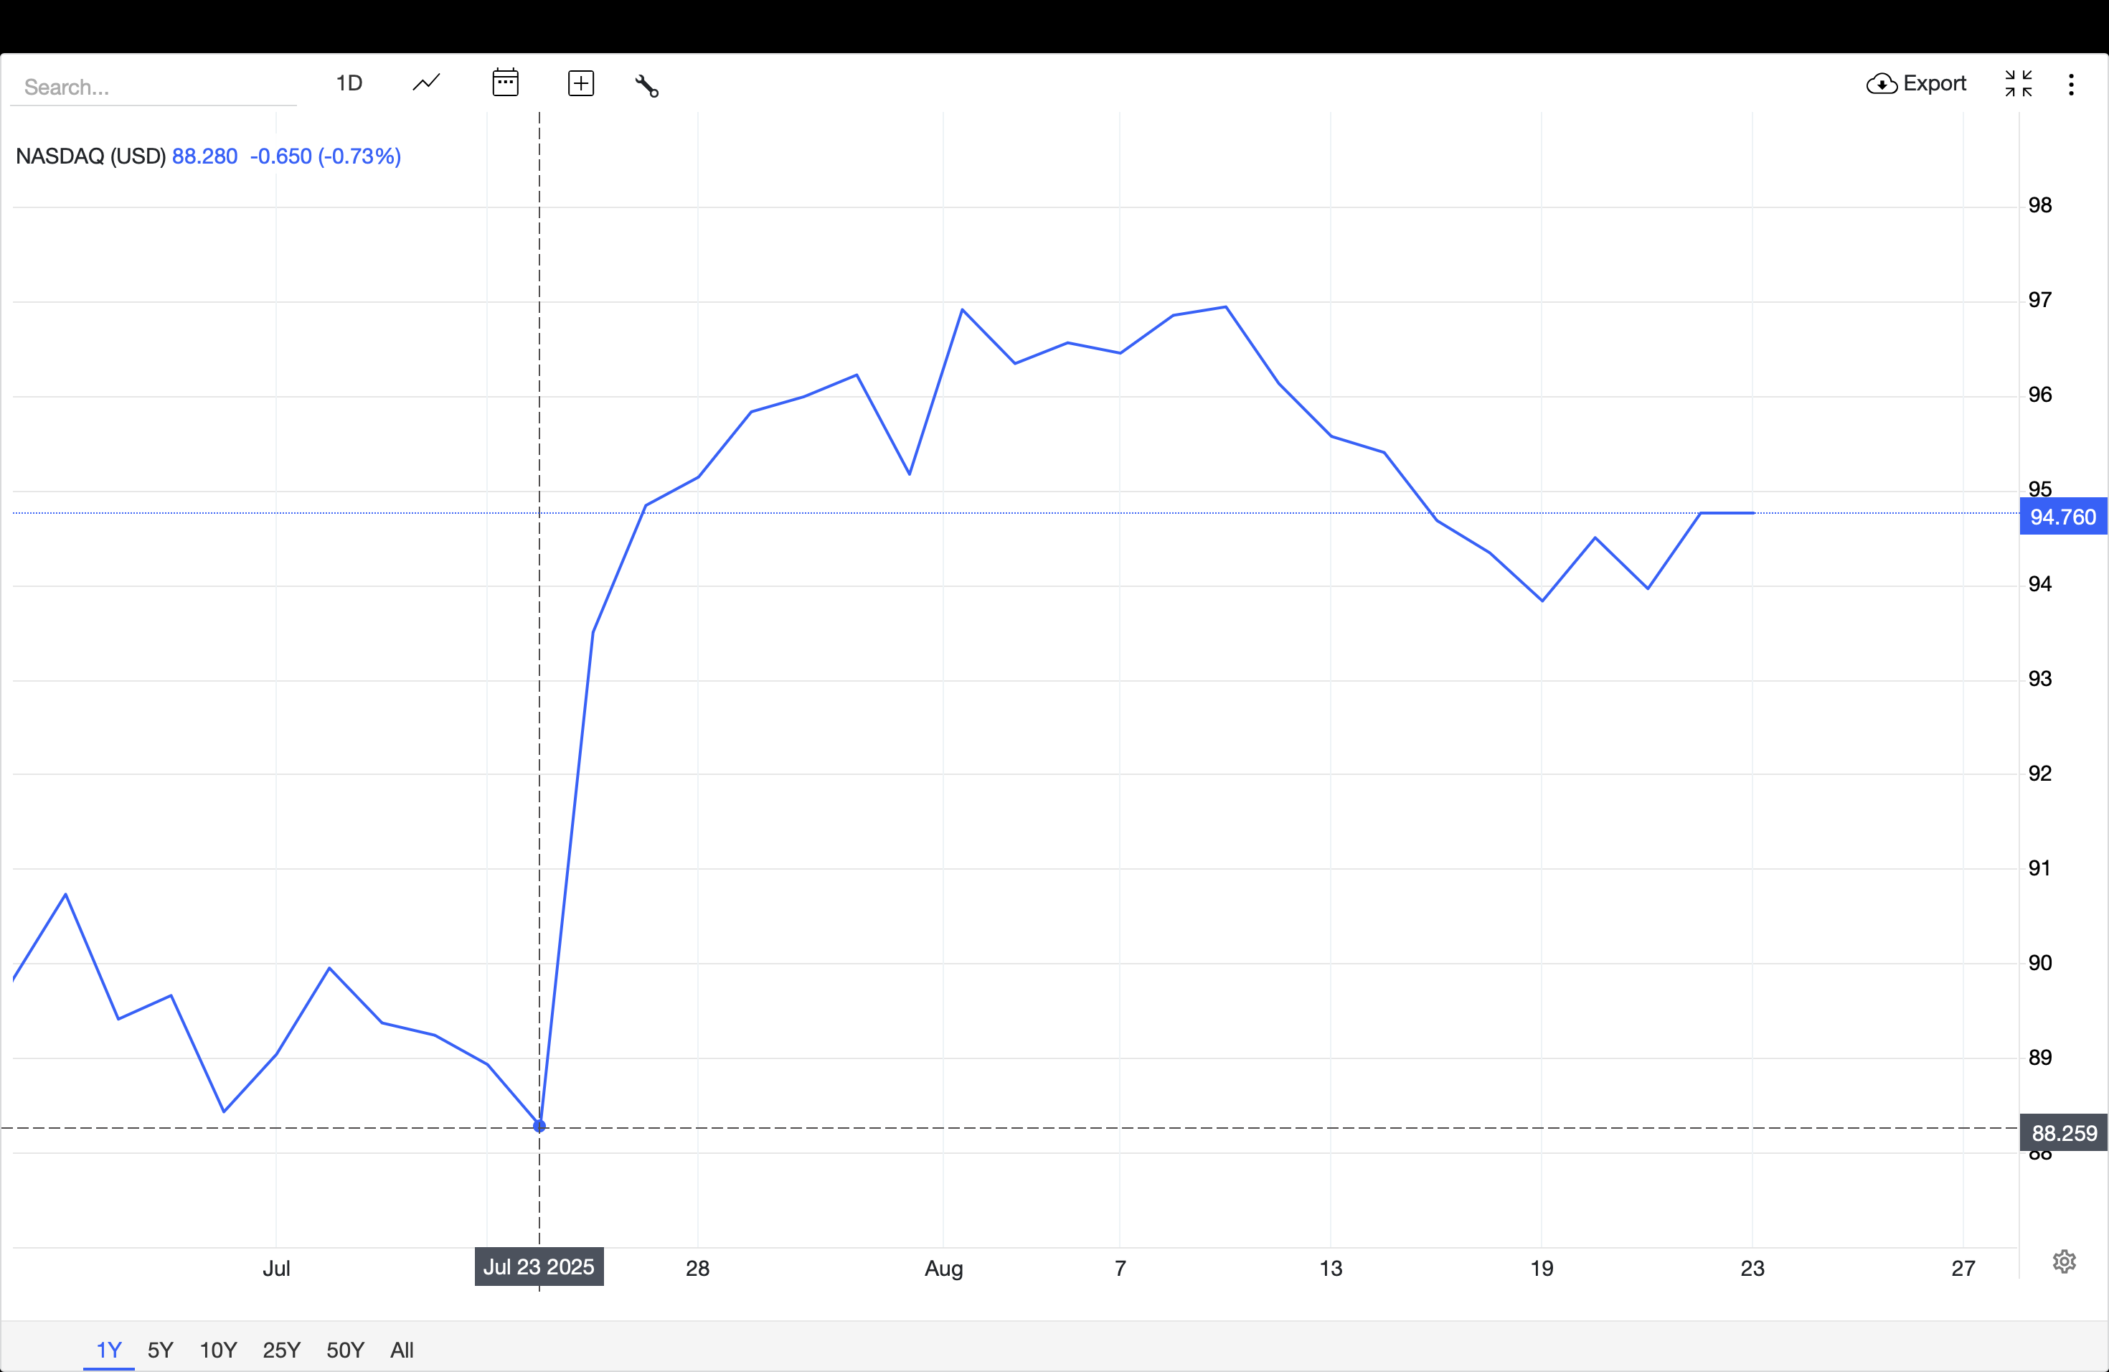Select the 25Y time range

(x=282, y=1349)
